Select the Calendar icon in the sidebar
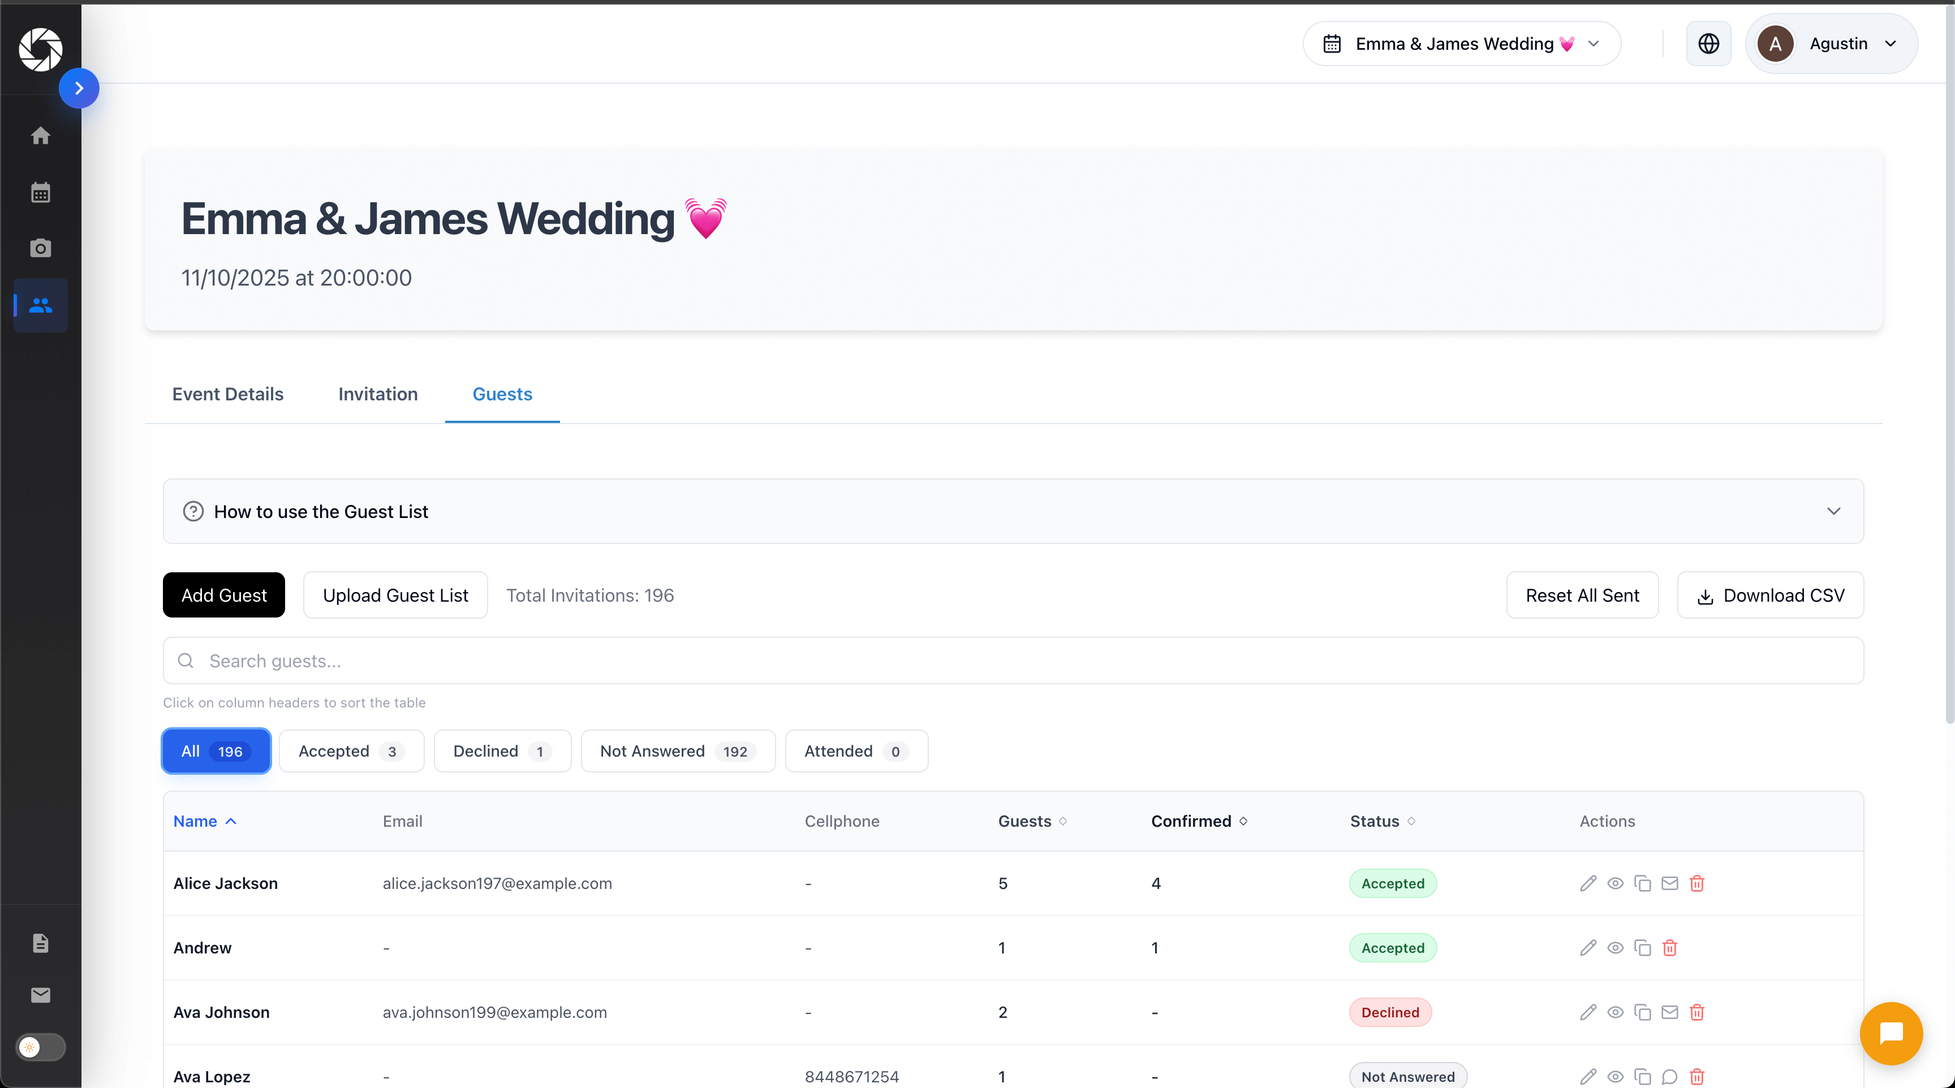 (x=40, y=192)
